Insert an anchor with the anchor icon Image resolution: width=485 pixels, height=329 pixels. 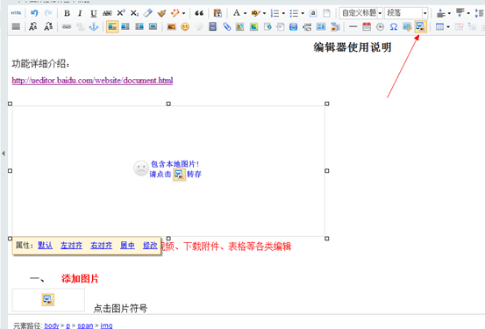click(x=94, y=26)
